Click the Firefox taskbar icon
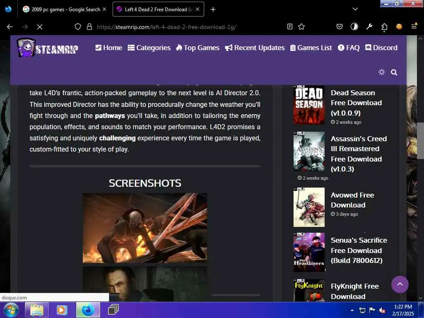 (x=88, y=310)
